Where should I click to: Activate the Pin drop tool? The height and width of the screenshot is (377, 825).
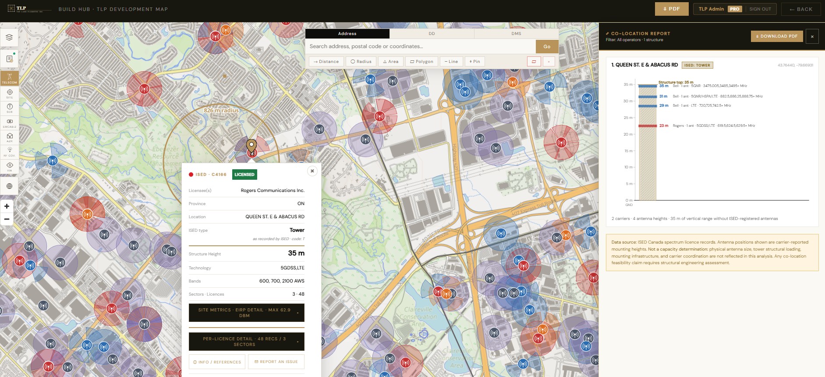coord(475,62)
